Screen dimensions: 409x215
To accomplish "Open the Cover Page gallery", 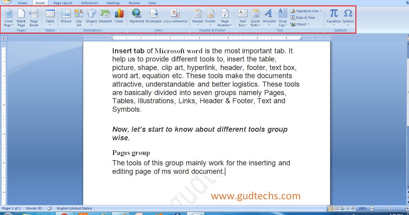I will 8,17.
